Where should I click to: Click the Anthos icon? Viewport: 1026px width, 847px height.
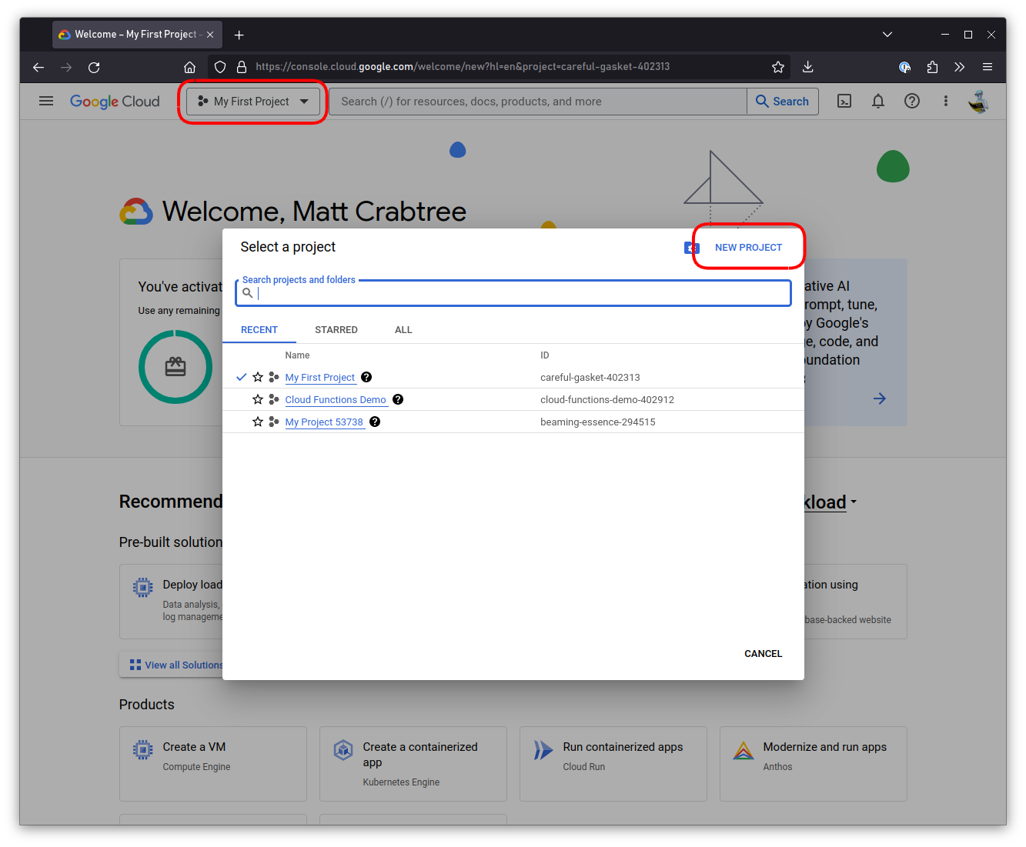pyautogui.click(x=744, y=750)
